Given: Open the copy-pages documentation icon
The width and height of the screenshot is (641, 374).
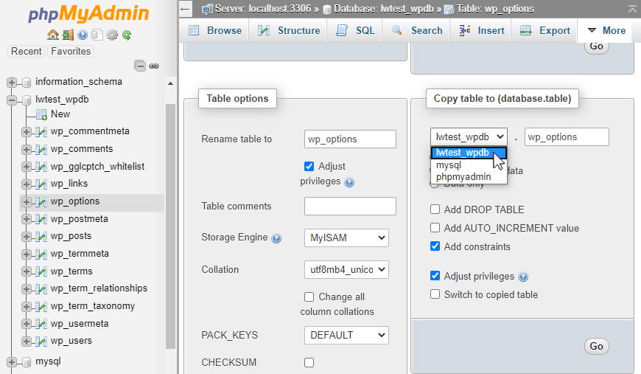Looking at the screenshot, I should coord(97,35).
